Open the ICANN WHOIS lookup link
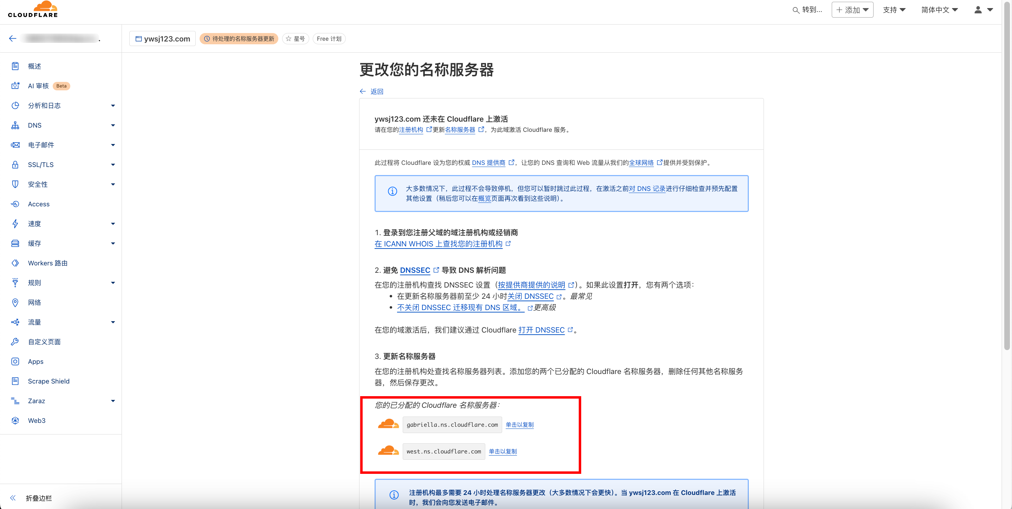This screenshot has width=1012, height=509. (x=439, y=244)
